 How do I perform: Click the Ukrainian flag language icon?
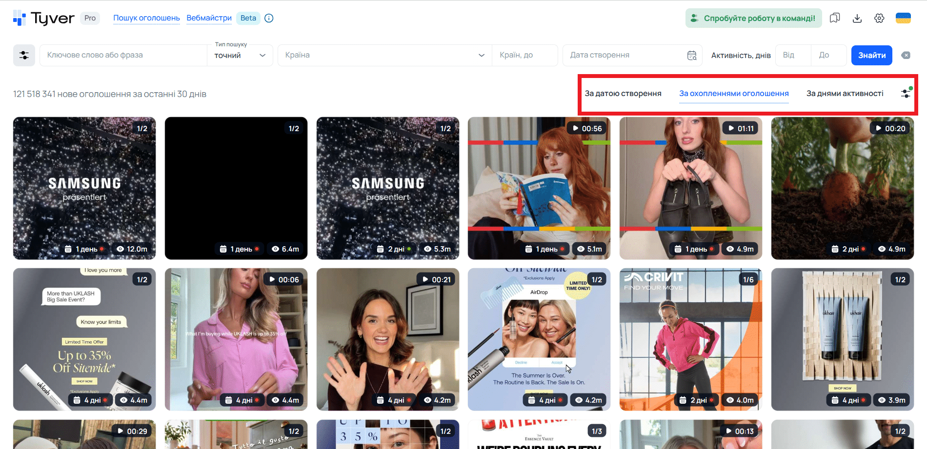(x=903, y=18)
